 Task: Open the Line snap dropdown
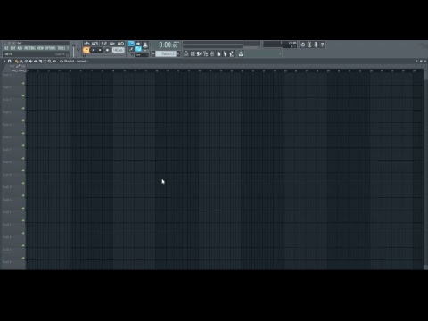[141, 54]
